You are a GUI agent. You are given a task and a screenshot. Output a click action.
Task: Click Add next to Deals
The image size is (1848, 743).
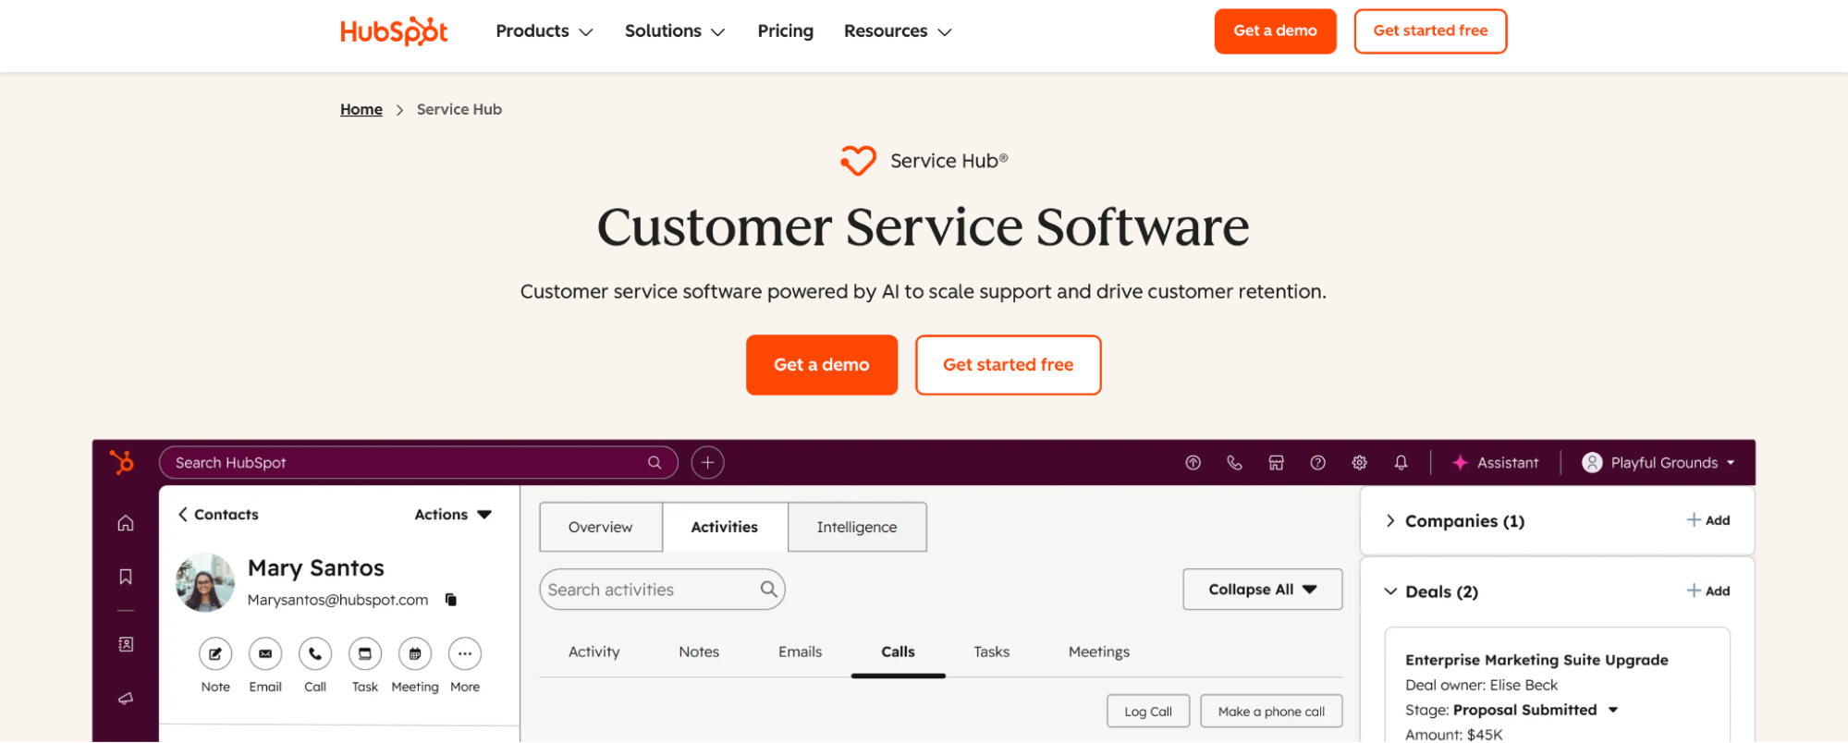point(1708,591)
